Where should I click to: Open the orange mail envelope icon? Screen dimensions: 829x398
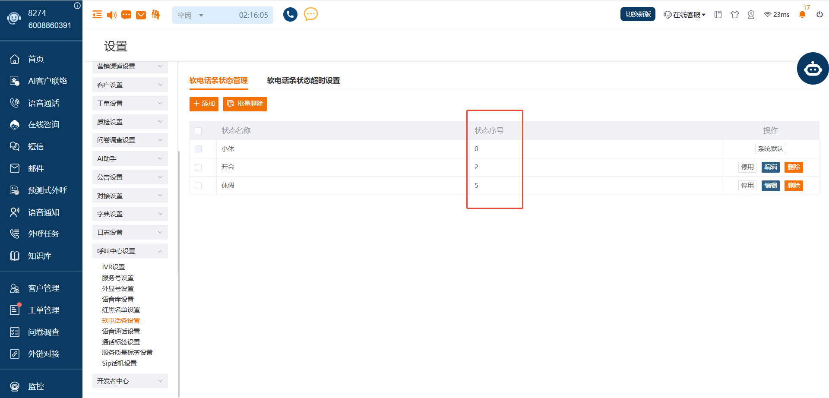coord(141,15)
